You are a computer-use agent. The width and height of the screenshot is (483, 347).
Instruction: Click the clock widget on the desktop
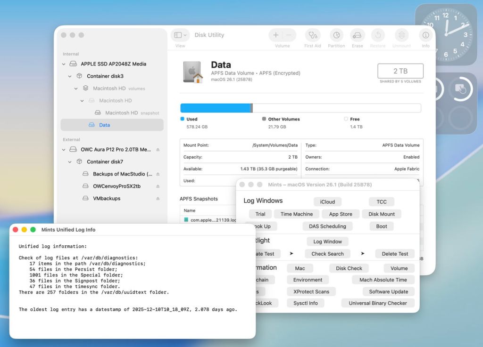pyautogui.click(x=445, y=35)
